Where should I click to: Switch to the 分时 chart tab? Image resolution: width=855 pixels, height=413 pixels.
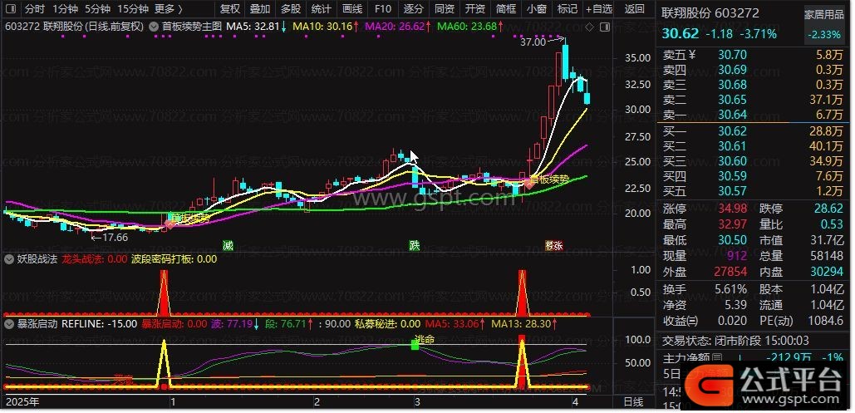[34, 9]
